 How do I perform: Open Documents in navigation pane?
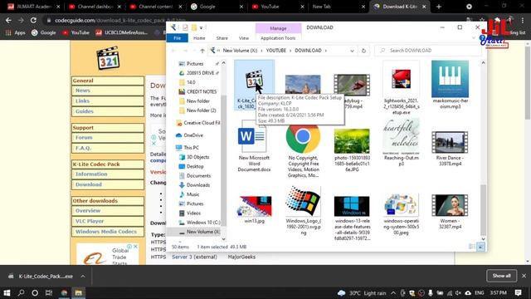(x=198, y=175)
